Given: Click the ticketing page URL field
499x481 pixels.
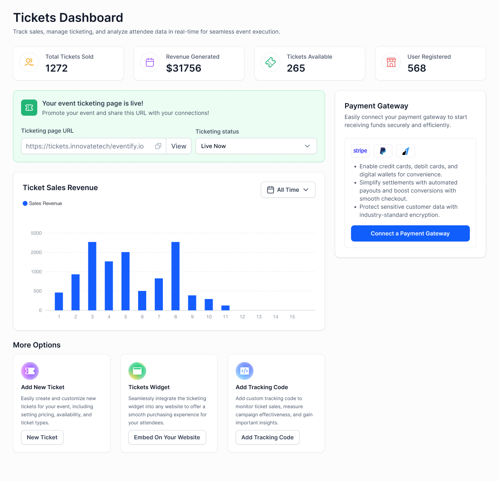Looking at the screenshot, I should point(94,146).
